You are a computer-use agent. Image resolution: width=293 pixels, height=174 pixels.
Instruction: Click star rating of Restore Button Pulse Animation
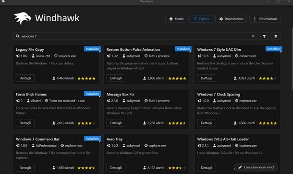tap(177, 78)
